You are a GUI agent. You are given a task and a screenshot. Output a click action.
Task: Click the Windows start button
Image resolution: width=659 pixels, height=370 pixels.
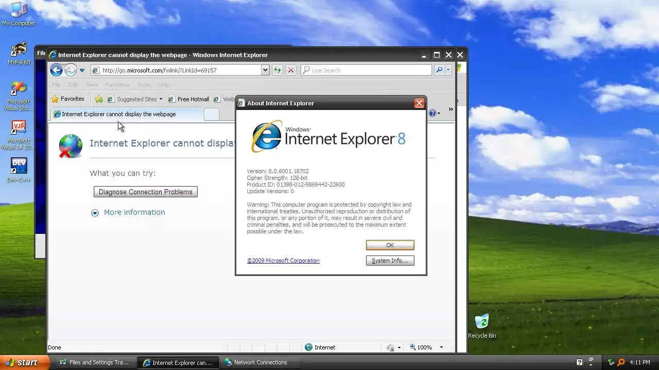[x=25, y=362]
